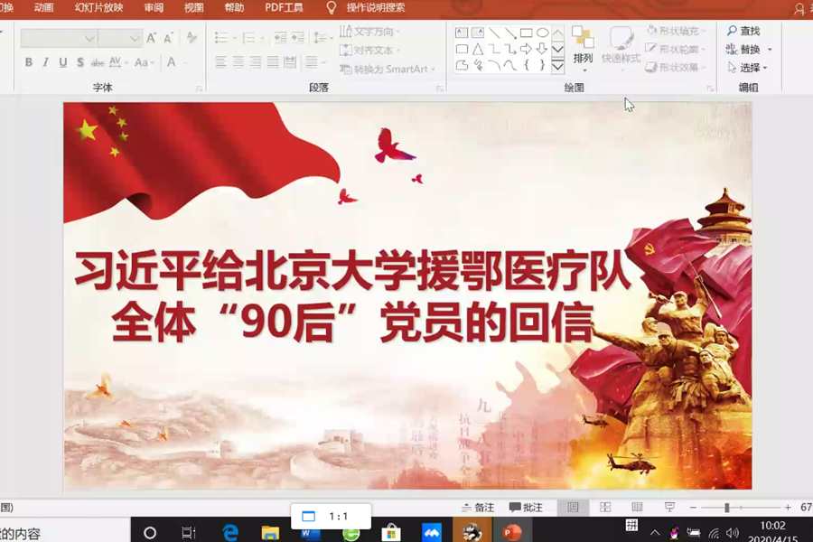Open Microsoft Store from the taskbar
813x542 pixels.
391,533
